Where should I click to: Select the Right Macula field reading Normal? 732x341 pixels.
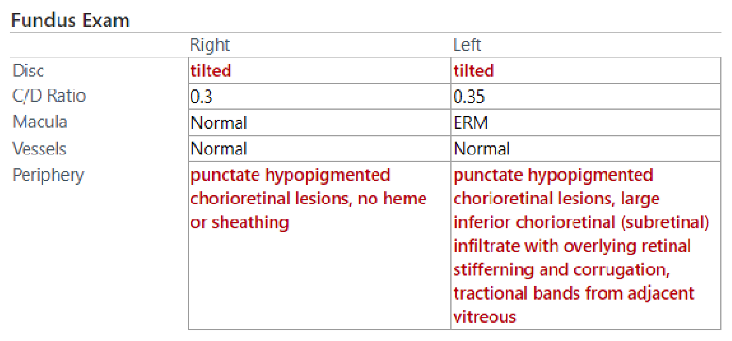coord(320,122)
